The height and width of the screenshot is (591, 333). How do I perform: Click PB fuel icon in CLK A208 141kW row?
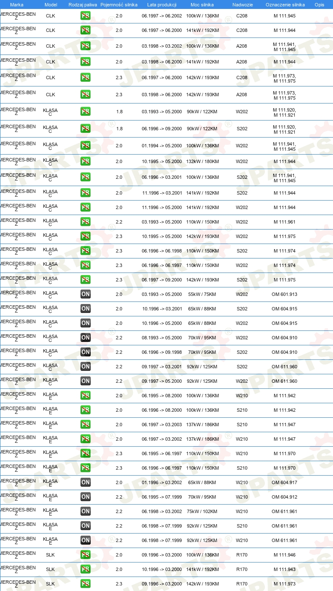(x=85, y=62)
